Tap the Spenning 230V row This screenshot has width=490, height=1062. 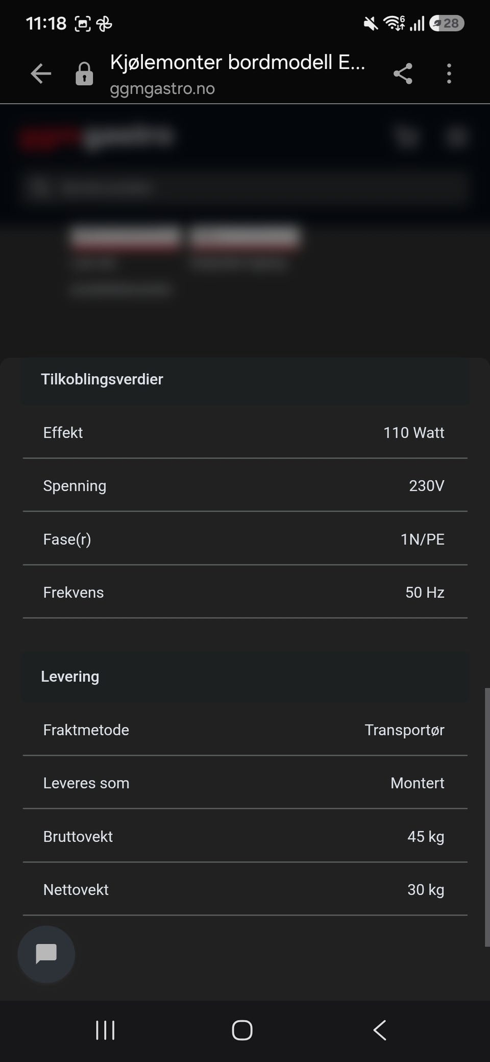pyautogui.click(x=245, y=486)
